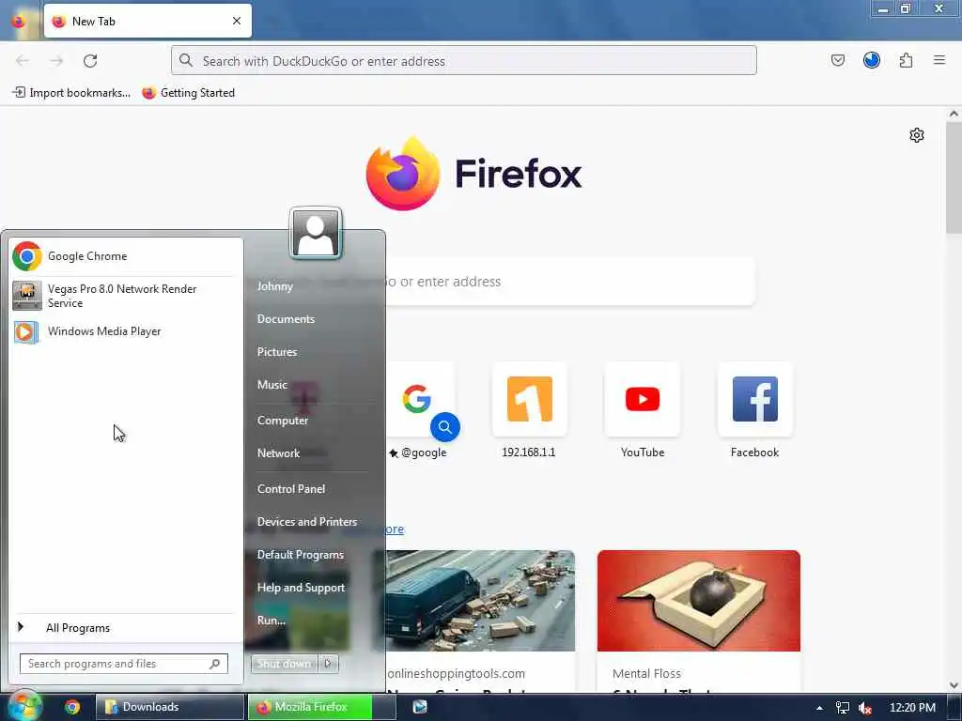Focus the Firefox address bar
The width and height of the screenshot is (962, 721).
(x=464, y=61)
